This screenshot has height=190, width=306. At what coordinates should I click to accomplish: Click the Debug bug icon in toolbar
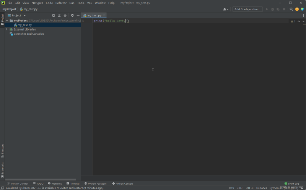tap(273, 9)
